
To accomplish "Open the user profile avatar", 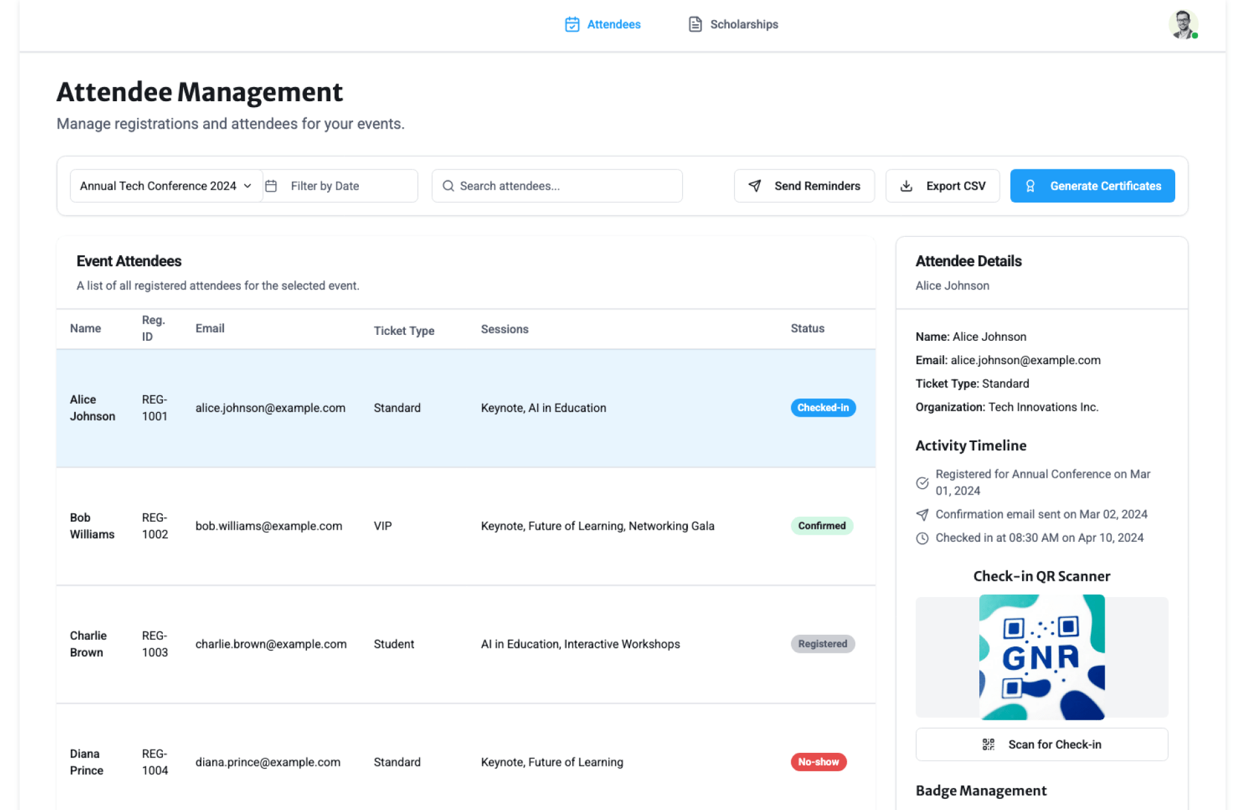I will click(1182, 25).
